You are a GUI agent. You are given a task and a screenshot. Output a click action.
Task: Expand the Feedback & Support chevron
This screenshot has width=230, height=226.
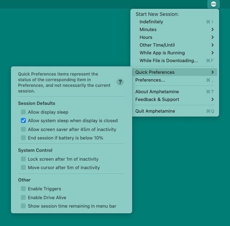click(212, 99)
